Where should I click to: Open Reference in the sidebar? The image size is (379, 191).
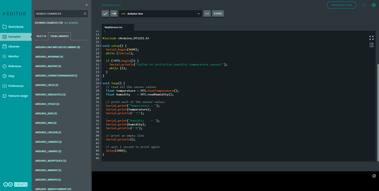[x=16, y=66]
